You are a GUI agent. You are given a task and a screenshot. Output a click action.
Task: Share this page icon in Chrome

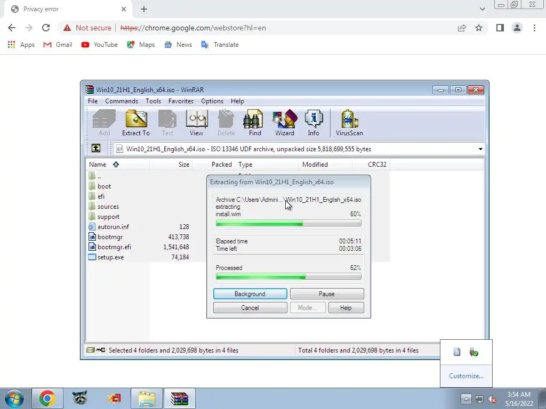pos(462,28)
